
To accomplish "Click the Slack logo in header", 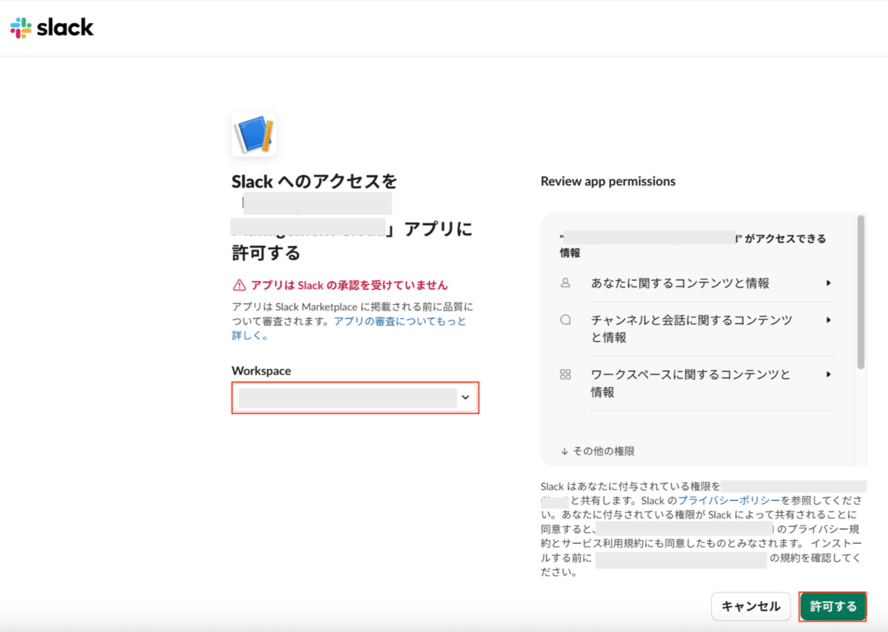I will pyautogui.click(x=52, y=28).
